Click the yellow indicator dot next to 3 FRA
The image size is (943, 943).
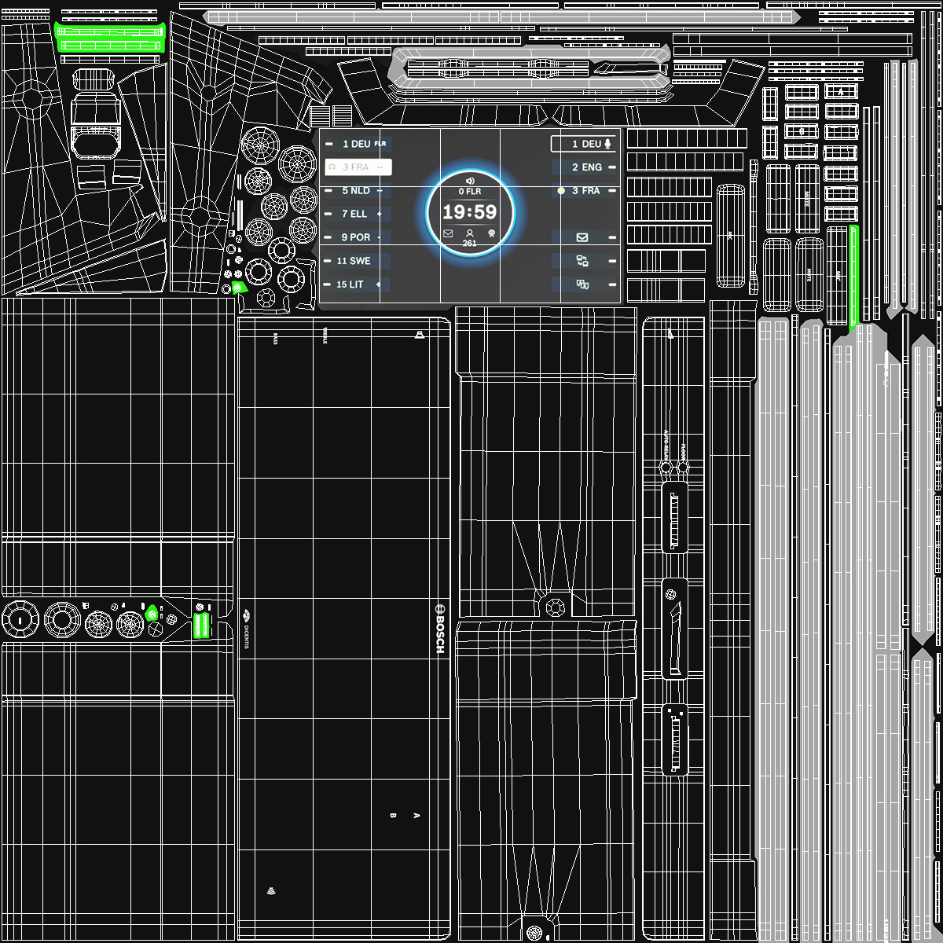click(x=561, y=191)
